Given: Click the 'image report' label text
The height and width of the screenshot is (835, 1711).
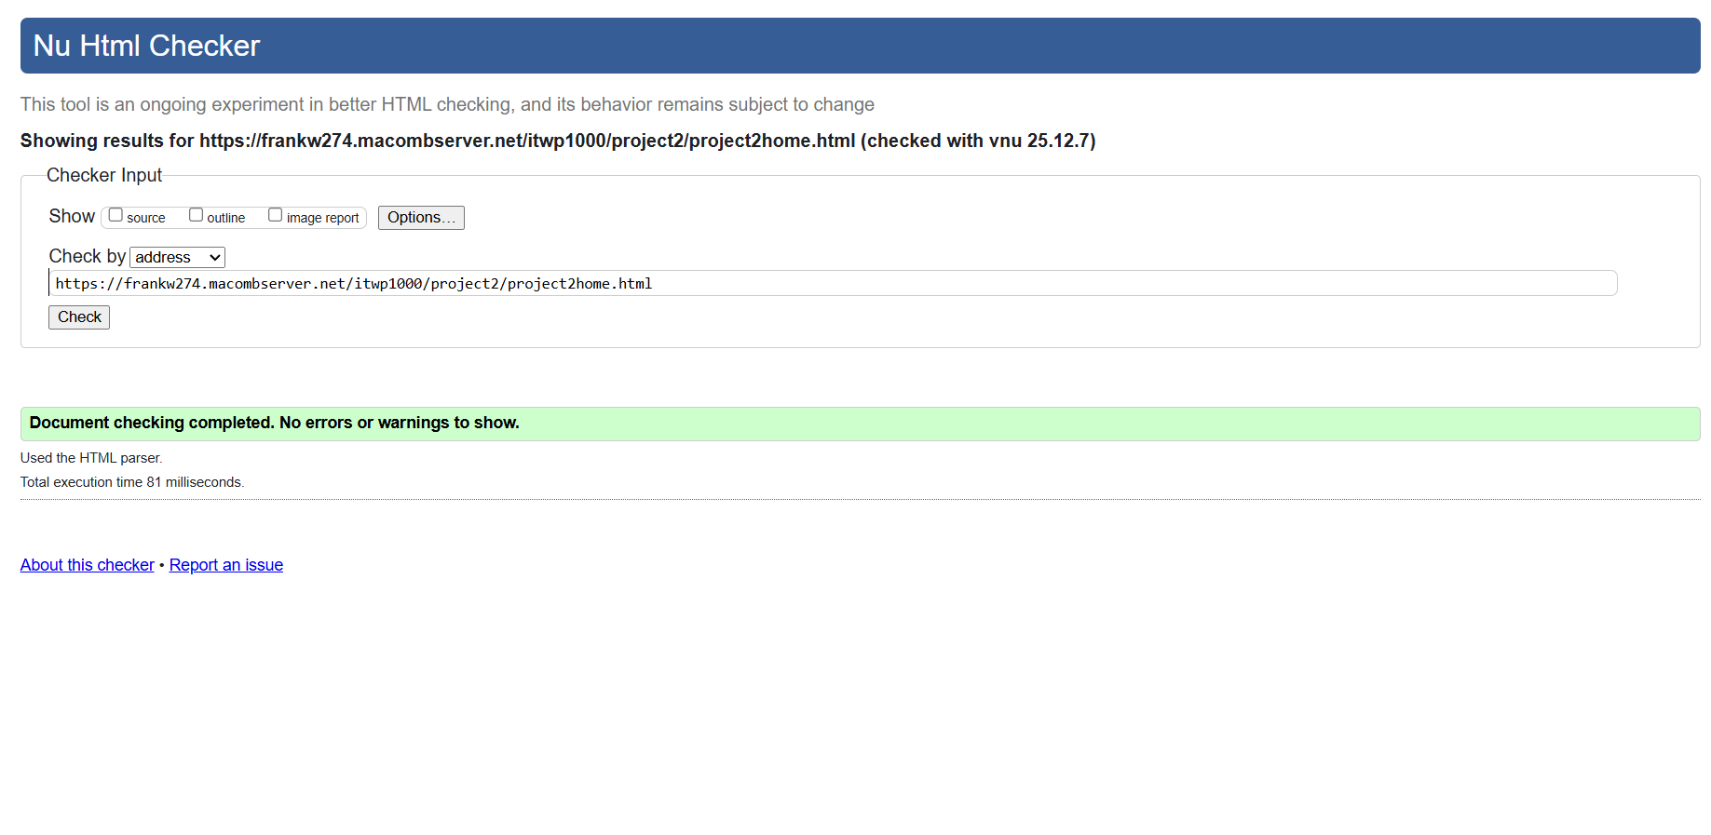Looking at the screenshot, I should pyautogui.click(x=322, y=218).
